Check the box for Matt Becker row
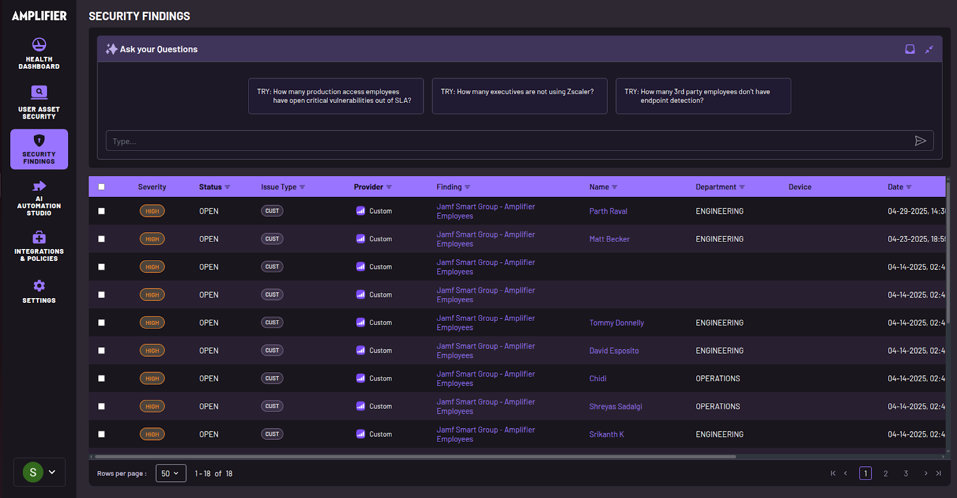The height and width of the screenshot is (498, 957). [102, 239]
